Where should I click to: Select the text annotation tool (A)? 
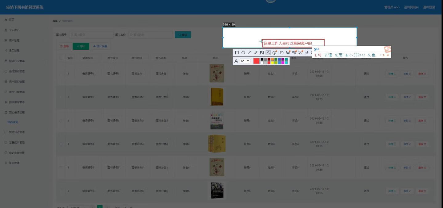click(268, 53)
